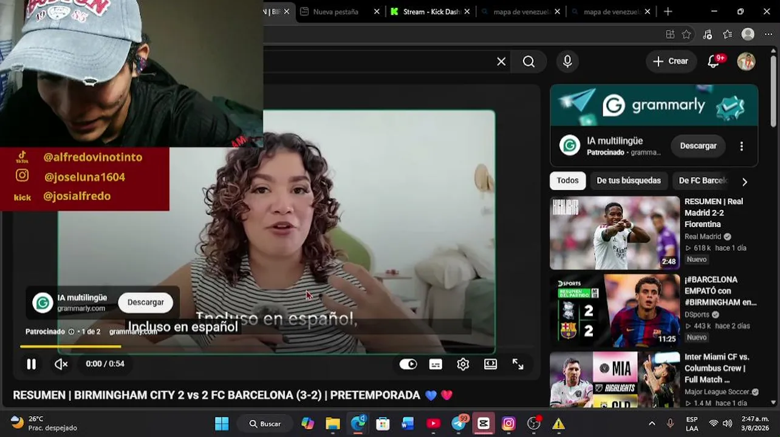Image resolution: width=780 pixels, height=437 pixels.
Task: Open the YouTube account avatar menu
Action: point(746,61)
